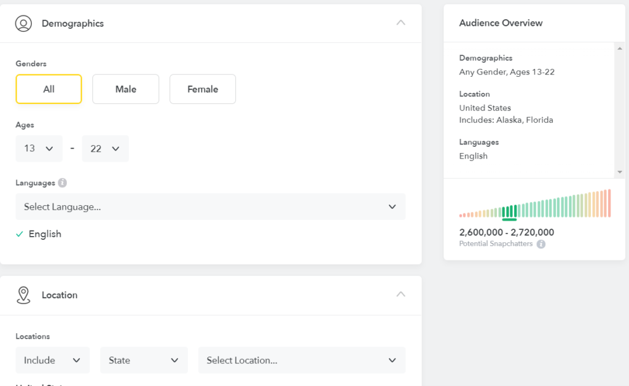629x386 pixels.
Task: Open the Include locations dropdown
Action: 52,360
